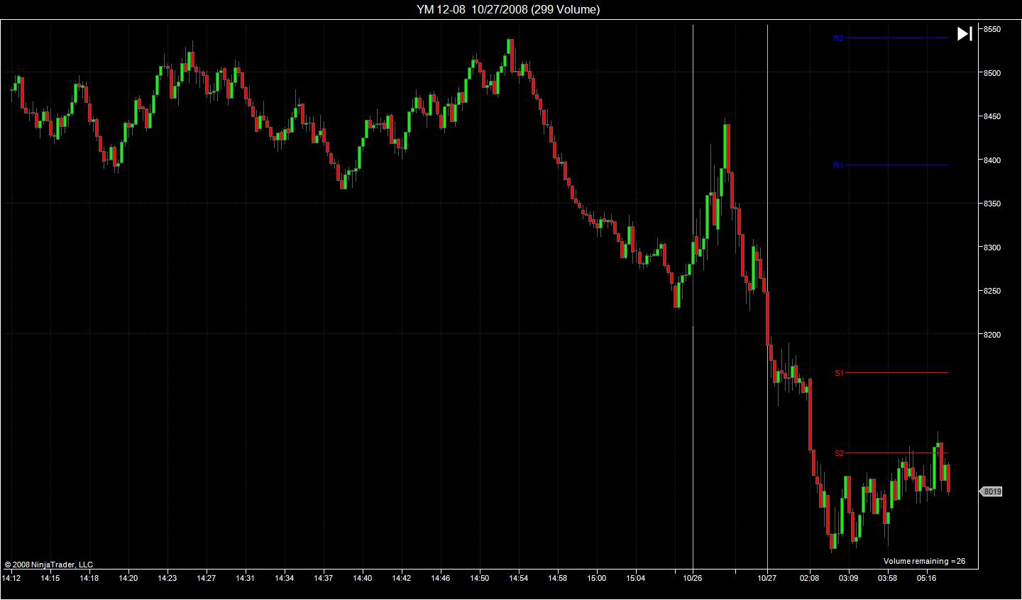Click the 15:04 time axis label
Viewport: 1022px width, 600px height.
636,578
